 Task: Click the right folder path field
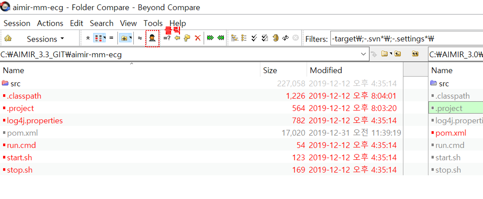click(456, 54)
